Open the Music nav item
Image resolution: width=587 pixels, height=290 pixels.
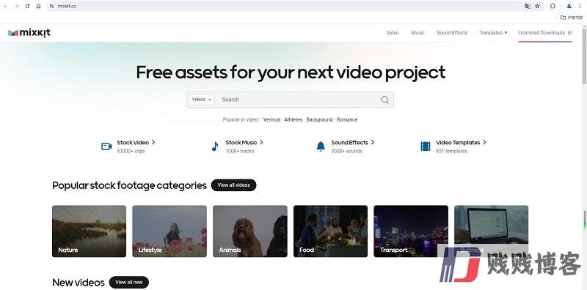418,33
